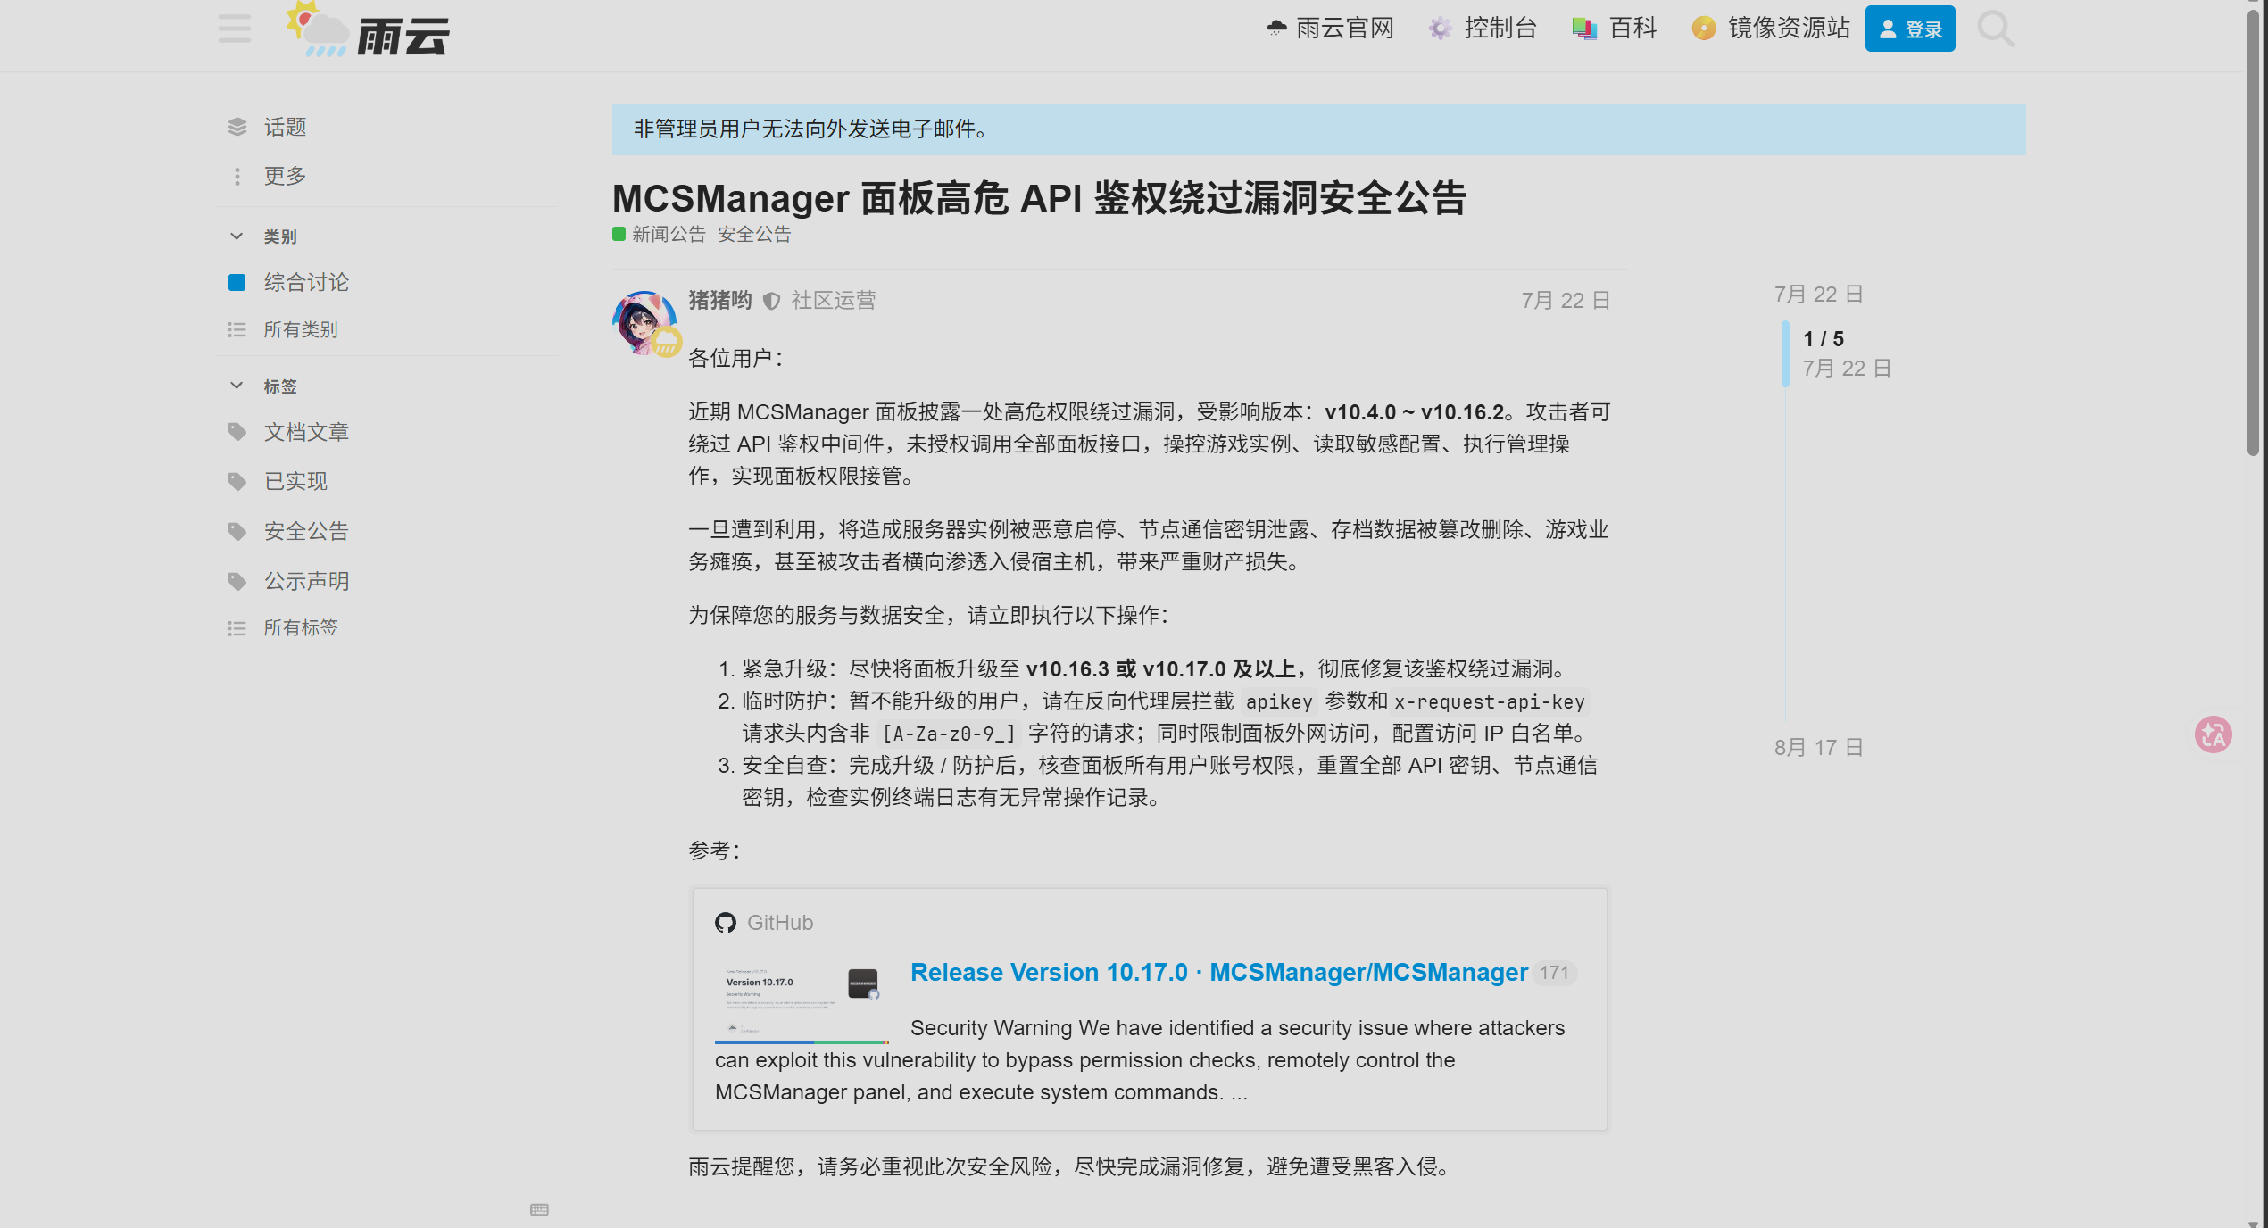Click the books icon beside 百科

pos(1584,29)
